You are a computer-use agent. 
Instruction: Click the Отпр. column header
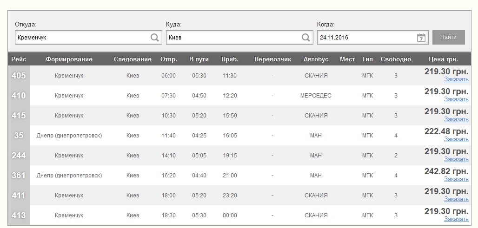pos(168,59)
